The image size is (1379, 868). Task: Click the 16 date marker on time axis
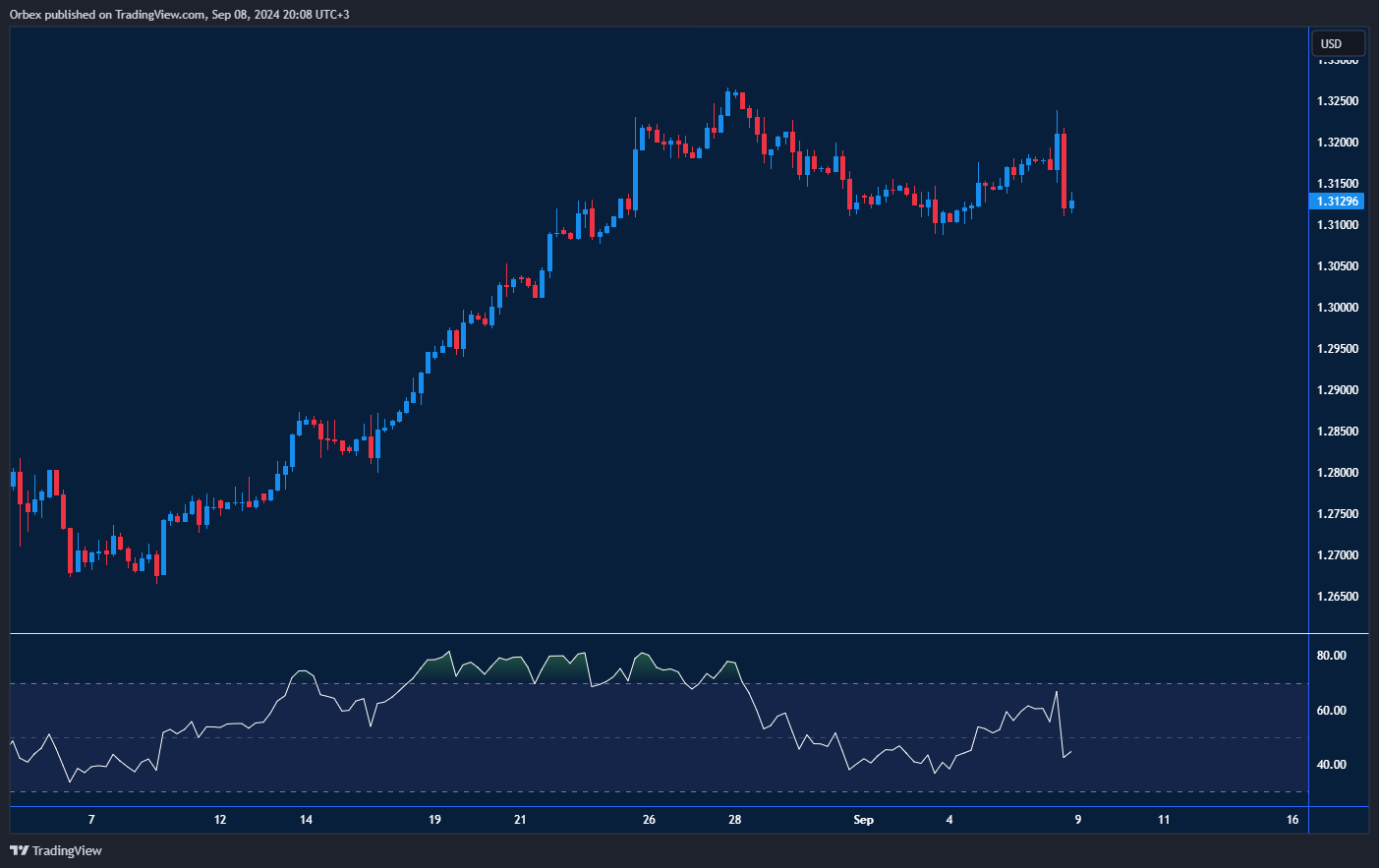coord(1293,820)
